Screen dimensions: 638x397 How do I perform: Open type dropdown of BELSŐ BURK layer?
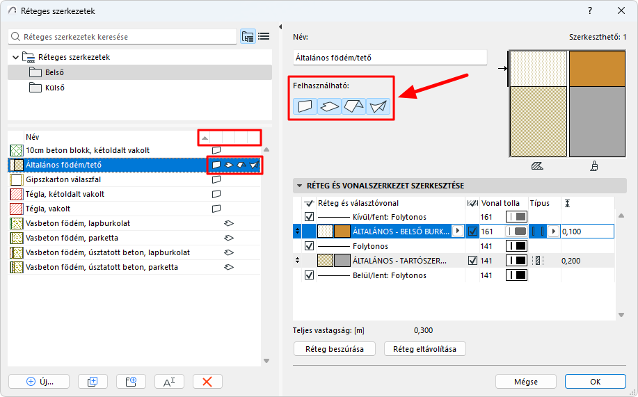553,232
